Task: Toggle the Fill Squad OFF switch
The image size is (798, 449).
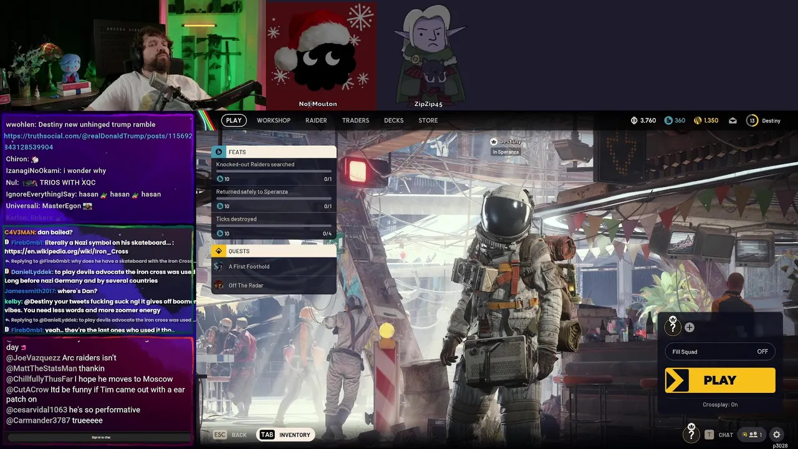Action: tap(720, 352)
